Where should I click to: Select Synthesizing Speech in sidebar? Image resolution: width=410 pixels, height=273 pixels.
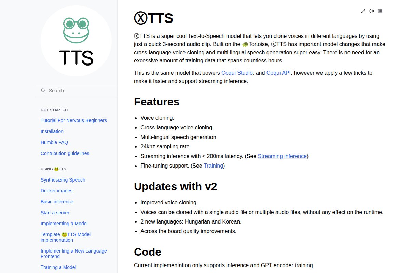(x=63, y=180)
